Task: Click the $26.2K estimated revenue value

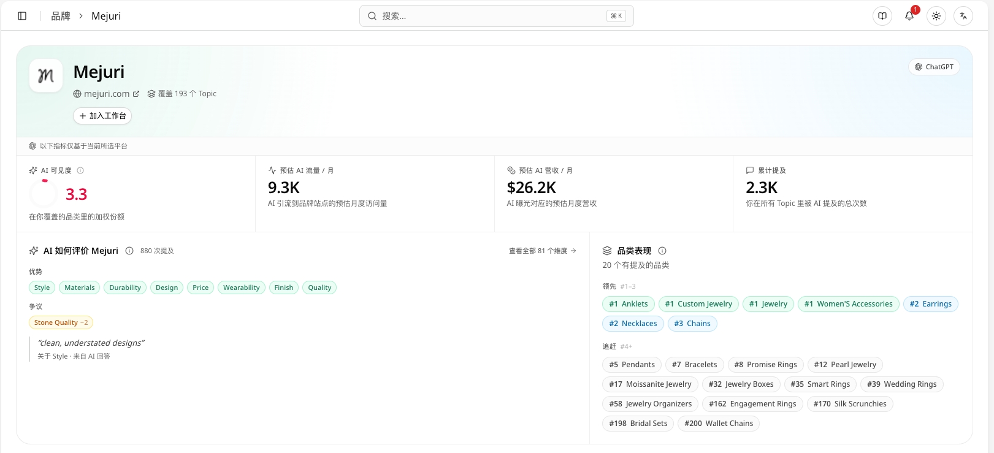Action: (532, 188)
